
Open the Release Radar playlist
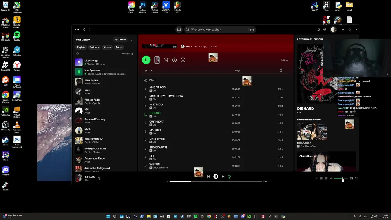tap(105, 101)
